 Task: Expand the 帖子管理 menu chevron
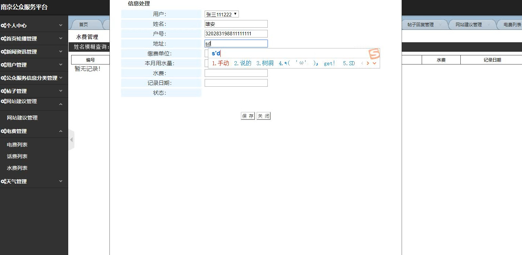[61, 91]
